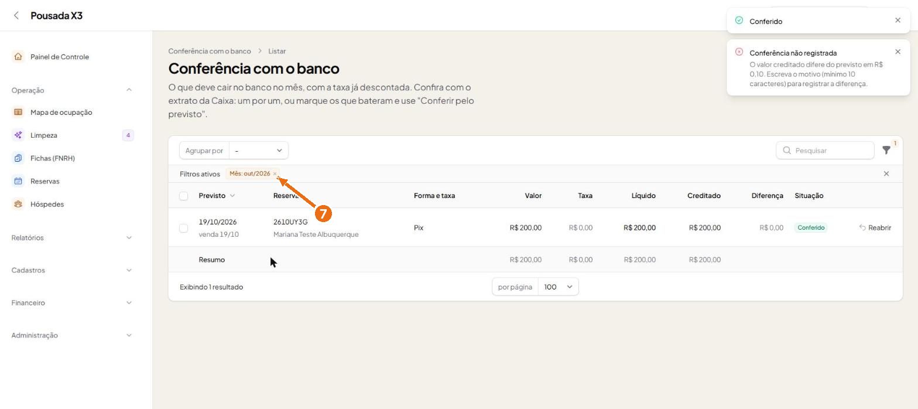The height and width of the screenshot is (409, 918).
Task: Click the Diferença value R$ 0,00
Action: tap(771, 228)
